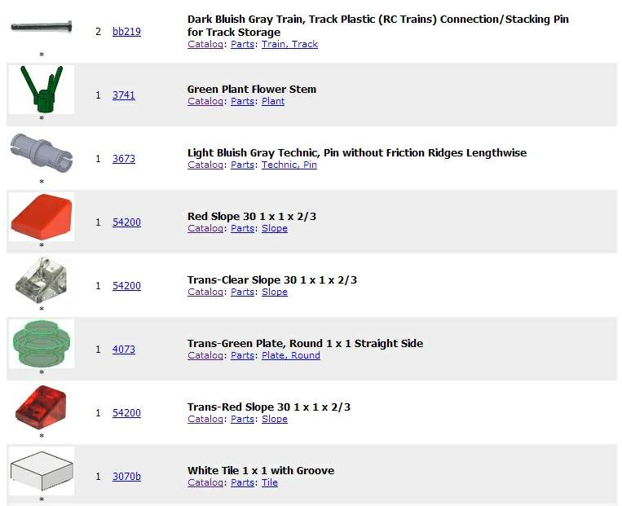Open part number bb219 link
The image size is (622, 506).
tap(126, 32)
